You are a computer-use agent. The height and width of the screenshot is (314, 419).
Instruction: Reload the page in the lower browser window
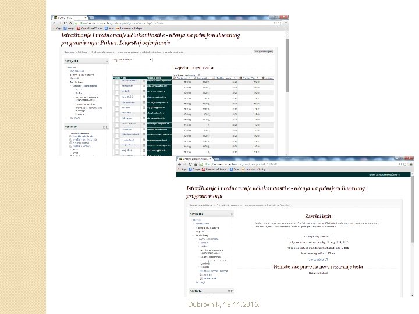pos(190,164)
